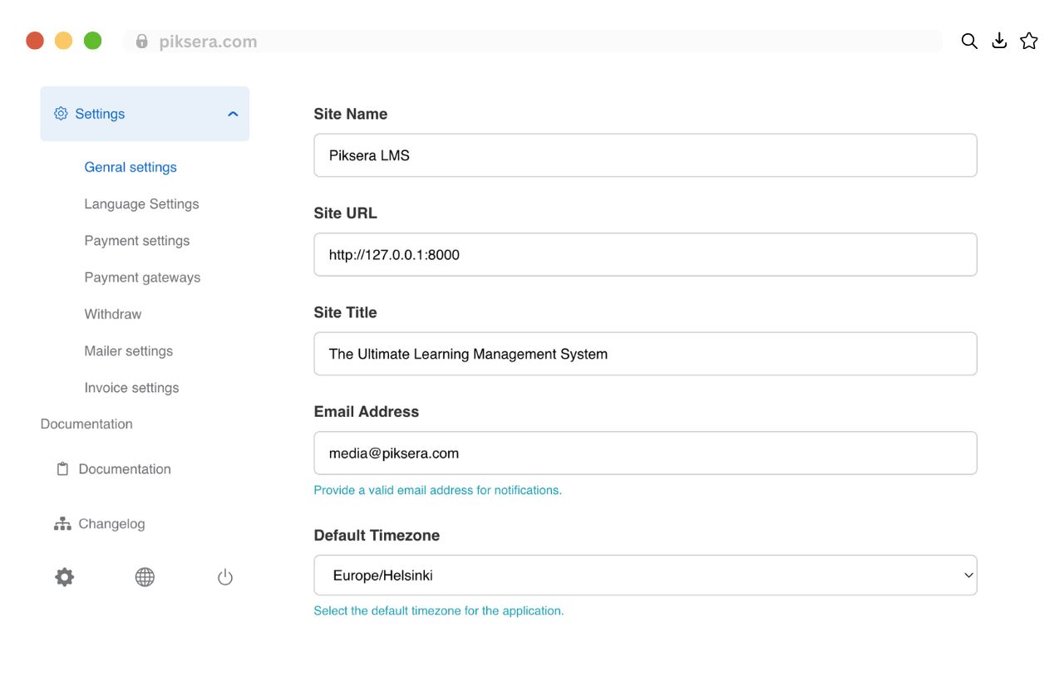Open Payment settings link
1064x691 pixels.
(x=136, y=241)
